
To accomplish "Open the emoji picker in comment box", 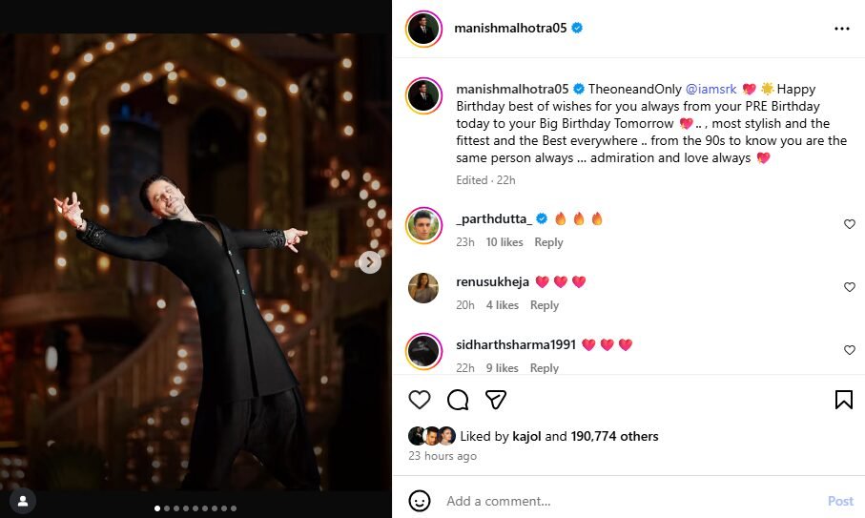I will tap(420, 501).
